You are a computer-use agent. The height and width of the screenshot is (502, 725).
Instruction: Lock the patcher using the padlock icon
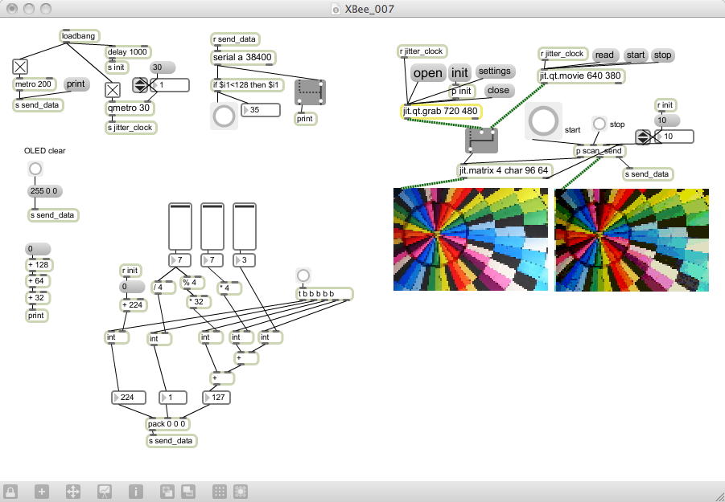coord(10,491)
